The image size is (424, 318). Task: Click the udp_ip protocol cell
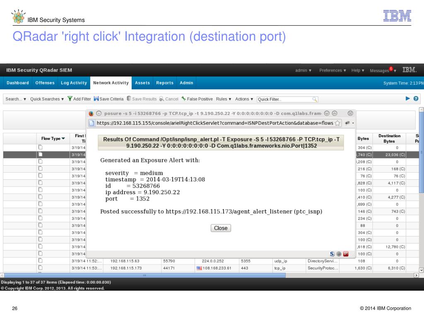[280, 261]
